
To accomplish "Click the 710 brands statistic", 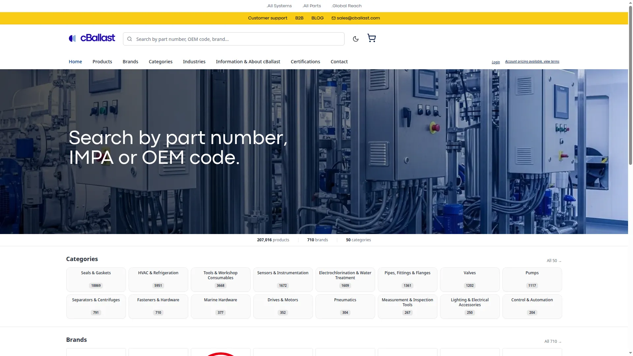I will (x=317, y=240).
